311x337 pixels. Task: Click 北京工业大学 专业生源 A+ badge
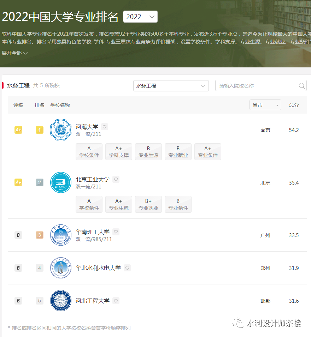[119, 204]
